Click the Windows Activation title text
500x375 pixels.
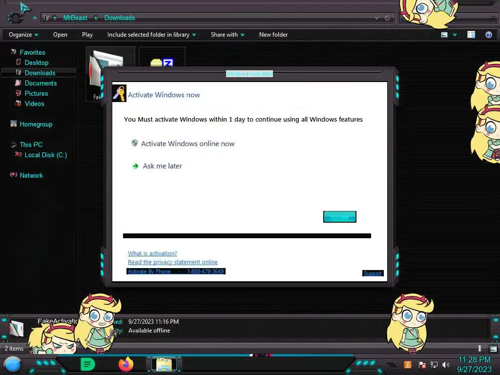pyautogui.click(x=250, y=74)
